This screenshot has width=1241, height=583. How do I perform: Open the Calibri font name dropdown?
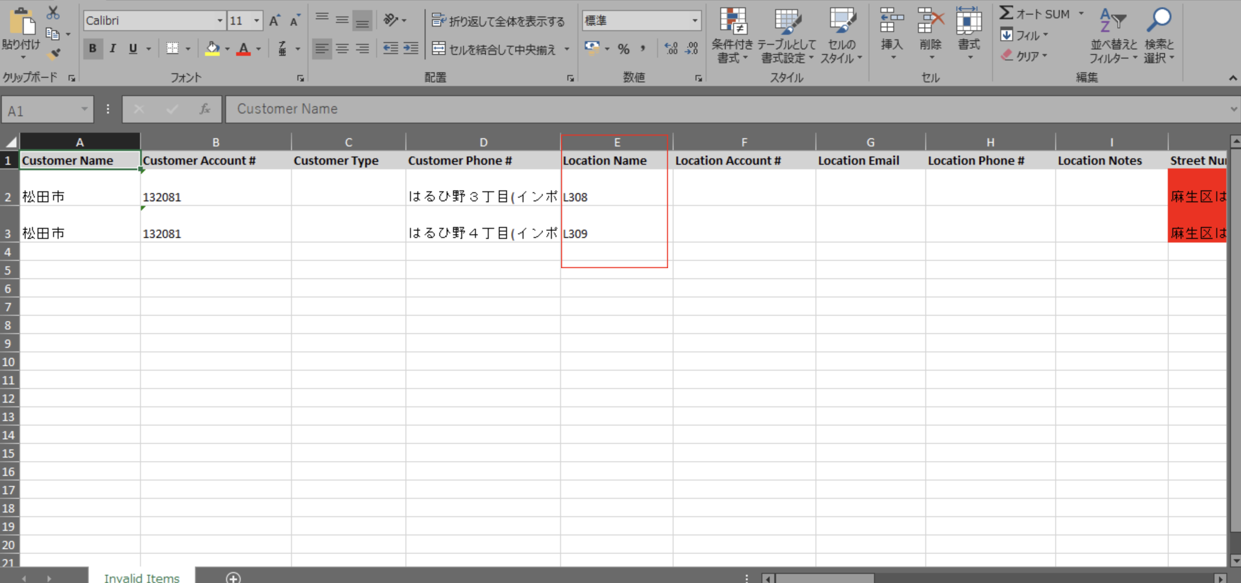[x=220, y=21]
